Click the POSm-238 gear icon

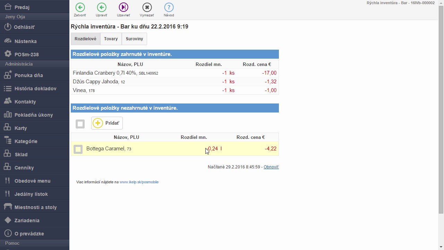[8, 54]
